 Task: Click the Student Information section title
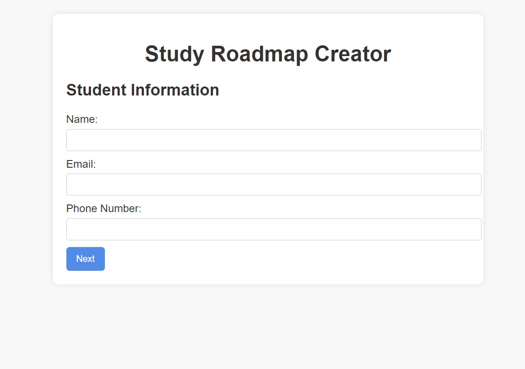pyautogui.click(x=143, y=90)
